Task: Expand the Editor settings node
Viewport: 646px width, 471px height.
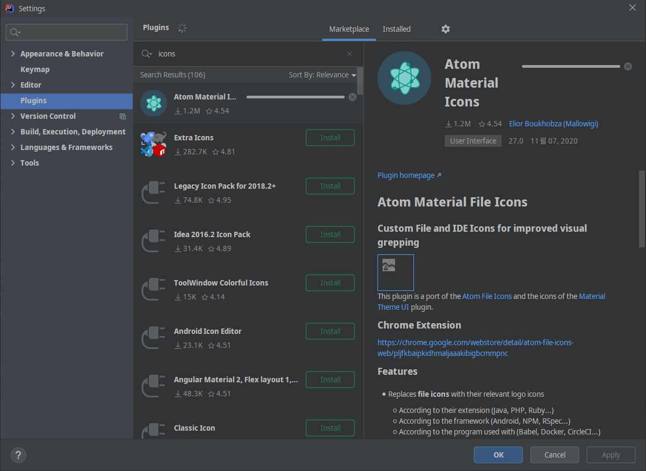Action: click(x=13, y=85)
